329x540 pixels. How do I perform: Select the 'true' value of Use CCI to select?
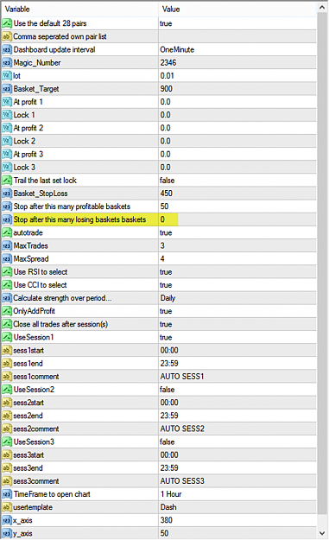(166, 285)
